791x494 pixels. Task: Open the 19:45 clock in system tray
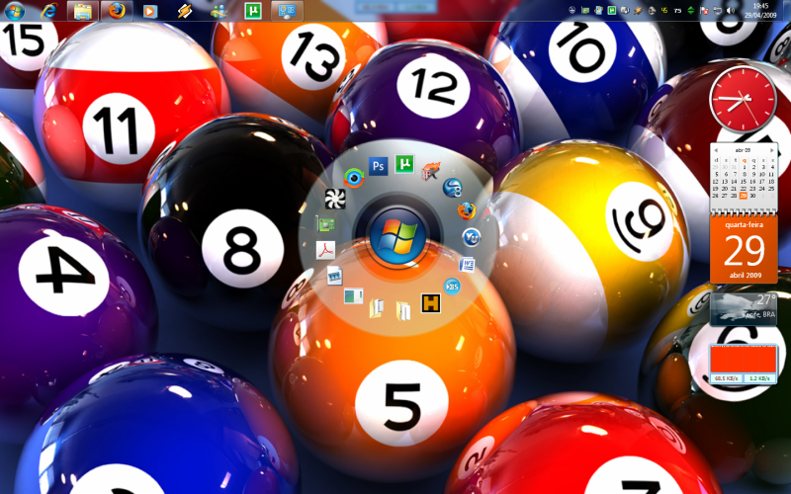tap(760, 10)
